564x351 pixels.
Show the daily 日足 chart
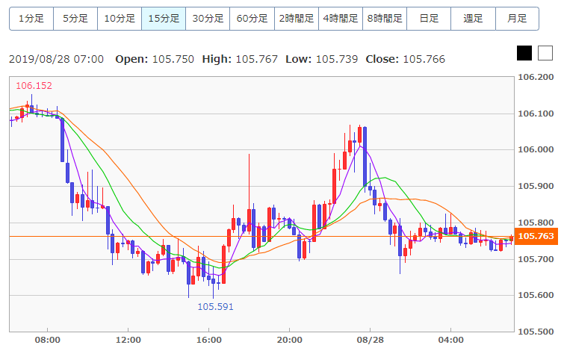pyautogui.click(x=429, y=19)
